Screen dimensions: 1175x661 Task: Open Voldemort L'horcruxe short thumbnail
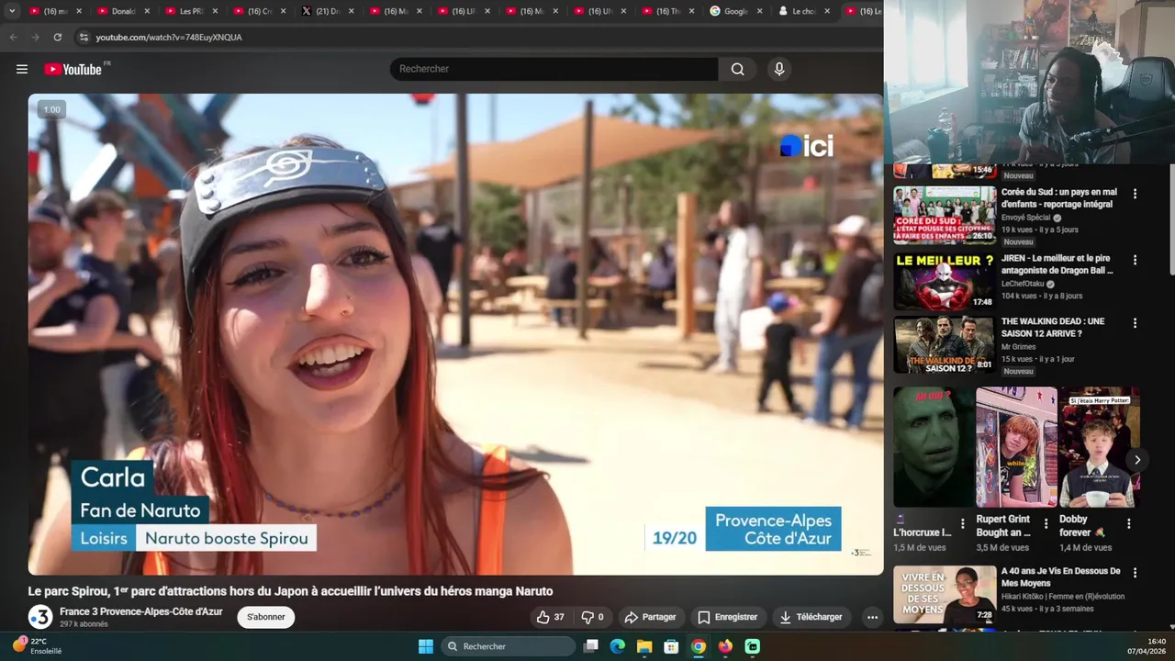[x=934, y=447]
